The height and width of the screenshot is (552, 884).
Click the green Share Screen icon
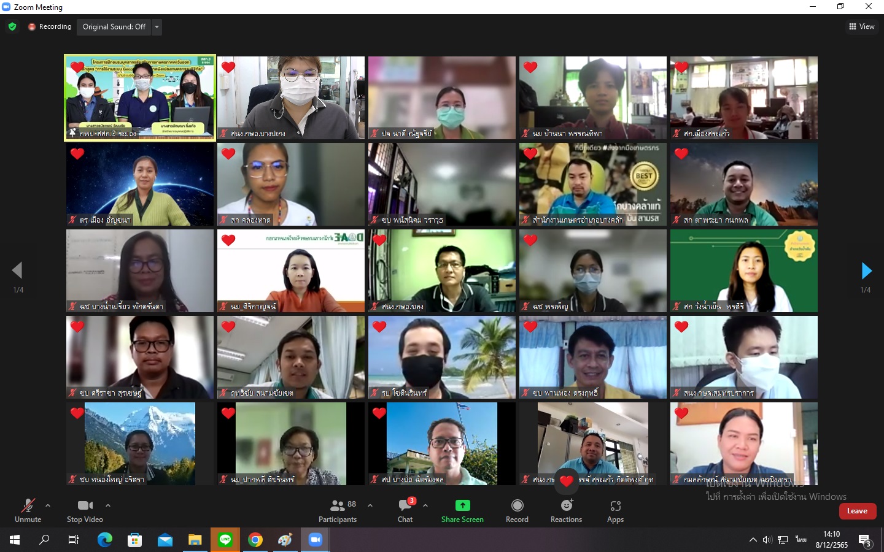pyautogui.click(x=462, y=505)
